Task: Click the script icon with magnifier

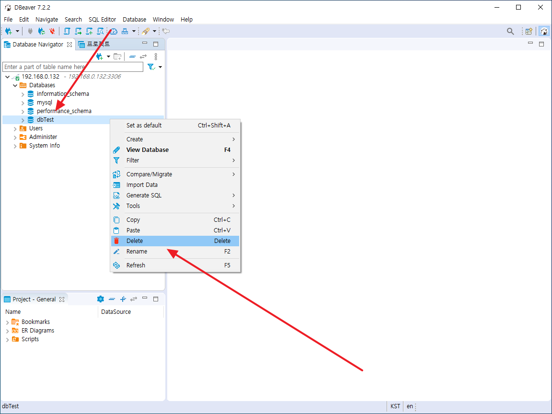Action: [101, 31]
